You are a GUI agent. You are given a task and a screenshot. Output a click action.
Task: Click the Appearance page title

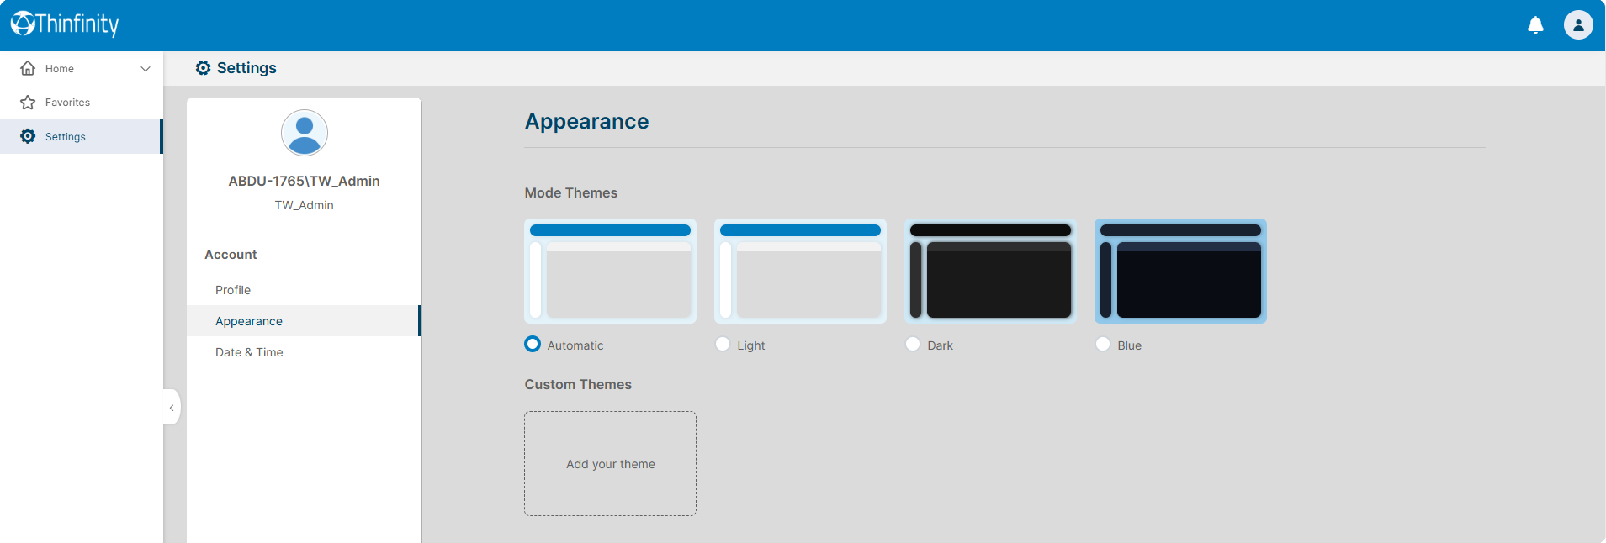click(x=587, y=121)
